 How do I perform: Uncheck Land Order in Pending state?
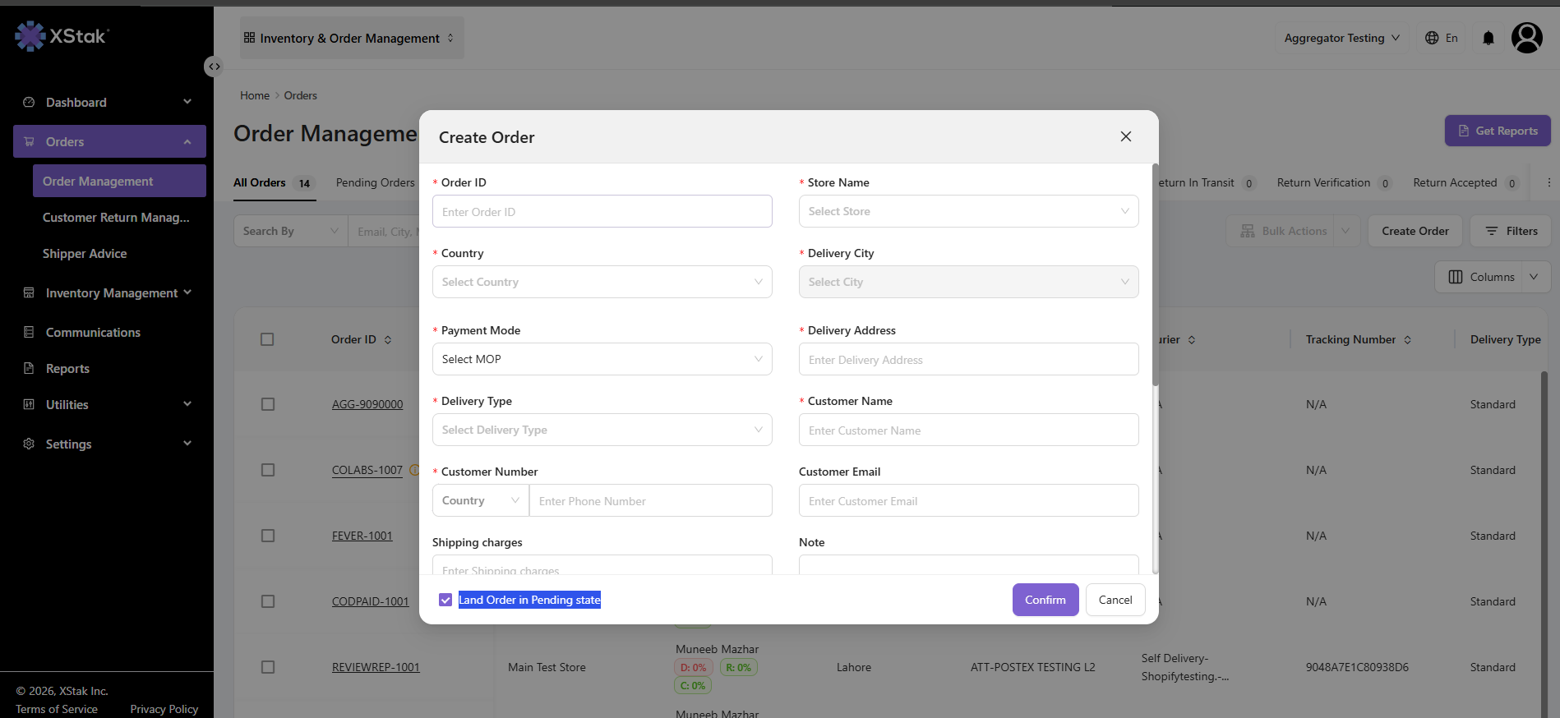tap(445, 600)
